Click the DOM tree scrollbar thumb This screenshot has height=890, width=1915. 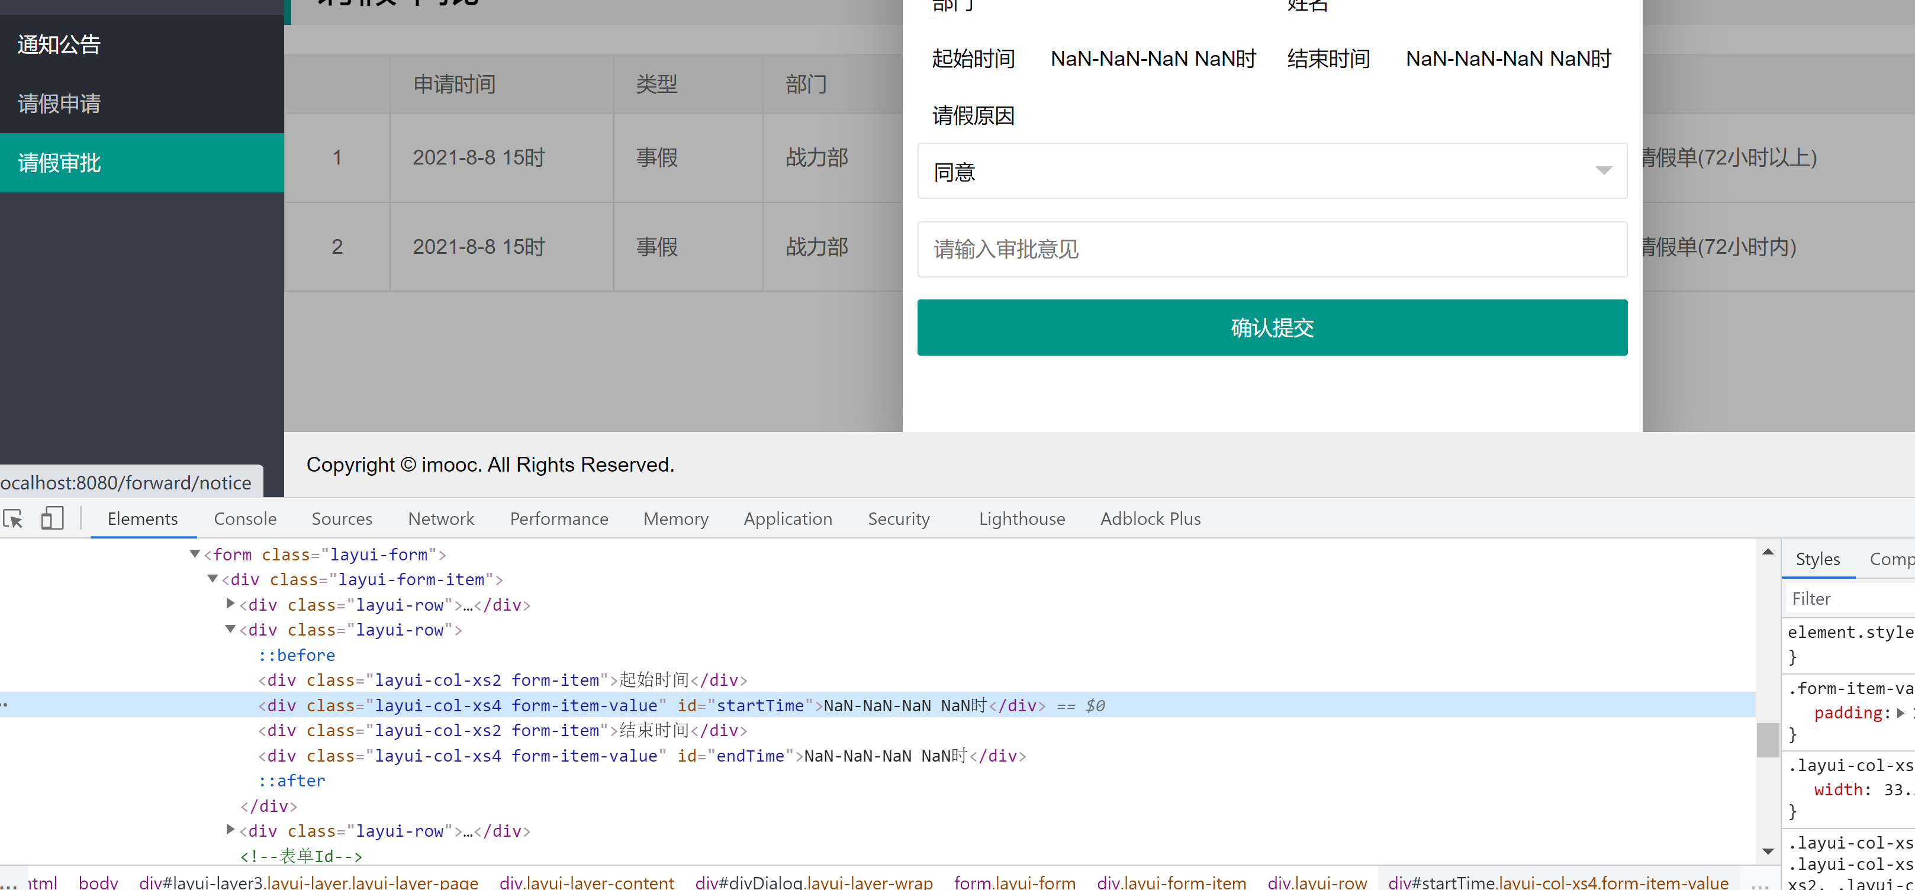point(1769,739)
